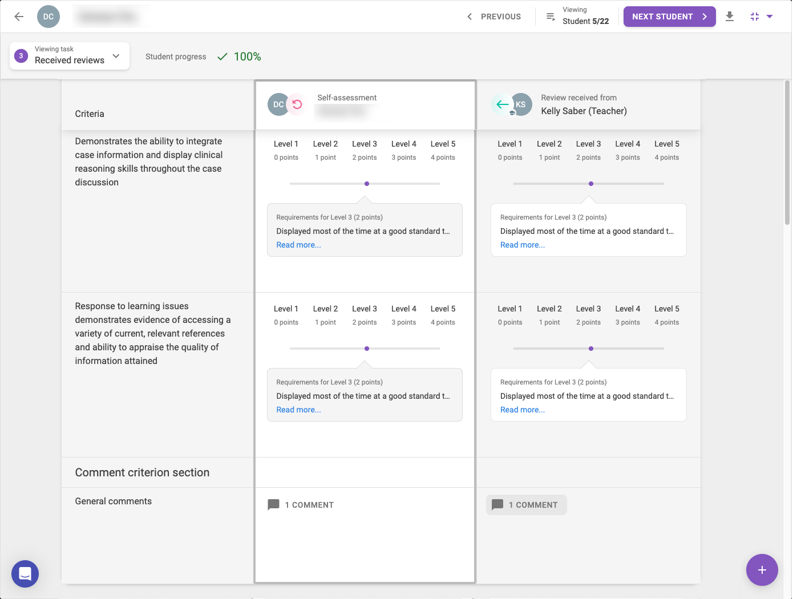This screenshot has width=793, height=599.
Task: Click Kelly Saber's KS avatar
Action: [520, 104]
